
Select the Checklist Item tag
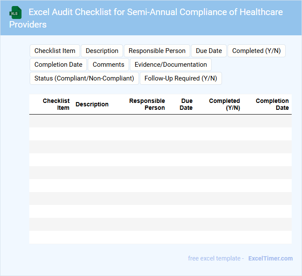coord(55,51)
